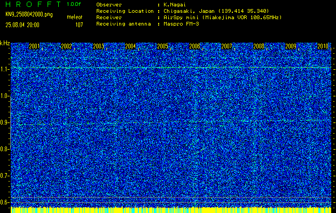Screen dimensions: 336x213
Task: Click the kHz axis unit label
Action: 5,43
